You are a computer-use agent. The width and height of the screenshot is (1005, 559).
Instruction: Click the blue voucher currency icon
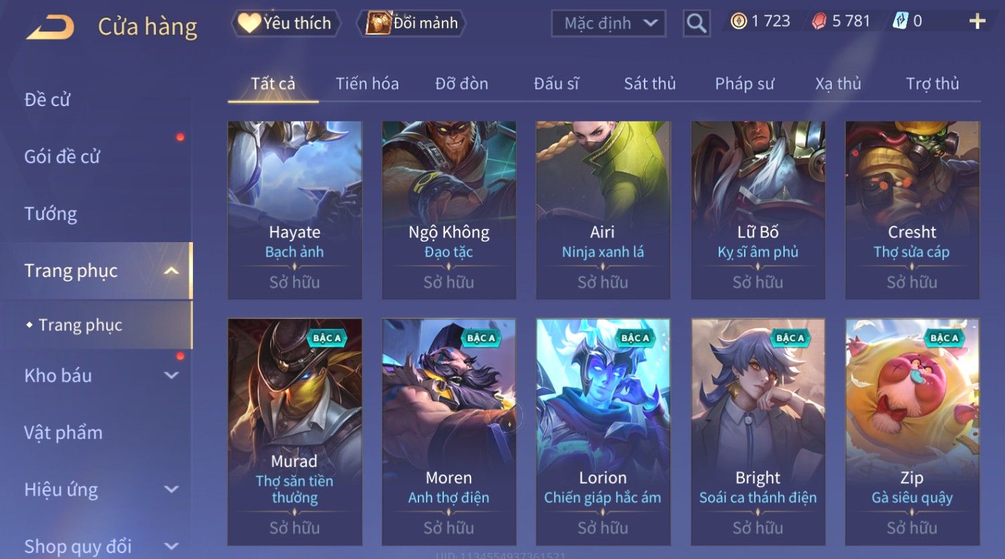point(900,21)
